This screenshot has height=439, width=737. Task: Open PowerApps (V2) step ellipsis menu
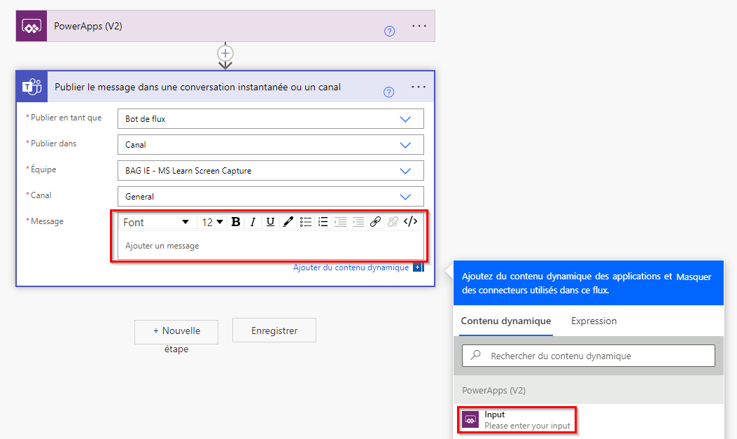(419, 27)
